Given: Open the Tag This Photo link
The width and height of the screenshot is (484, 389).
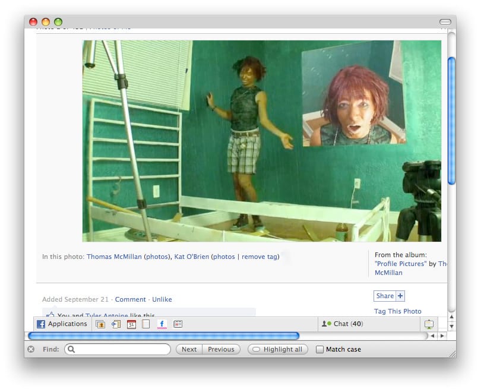Looking at the screenshot, I should 397,311.
